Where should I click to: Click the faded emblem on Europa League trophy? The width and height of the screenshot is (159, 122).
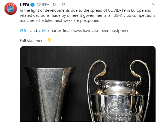coord(51,84)
